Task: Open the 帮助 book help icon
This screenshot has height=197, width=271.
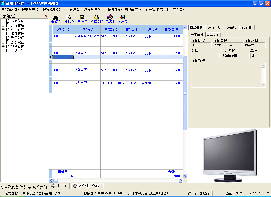Action: 110,17
